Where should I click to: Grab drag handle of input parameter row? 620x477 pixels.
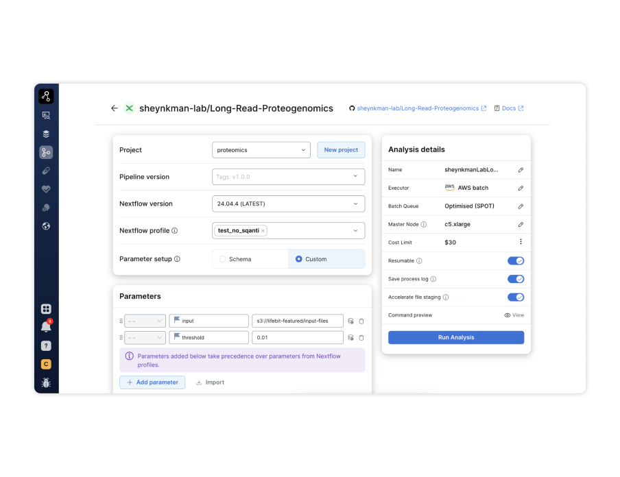pos(121,321)
